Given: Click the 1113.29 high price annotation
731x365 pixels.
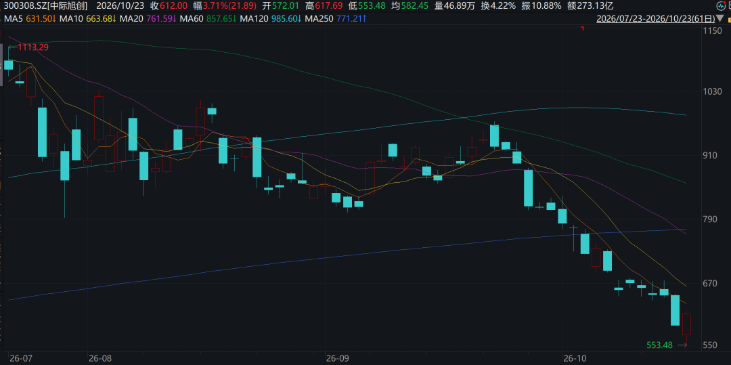Looking at the screenshot, I should [x=32, y=47].
